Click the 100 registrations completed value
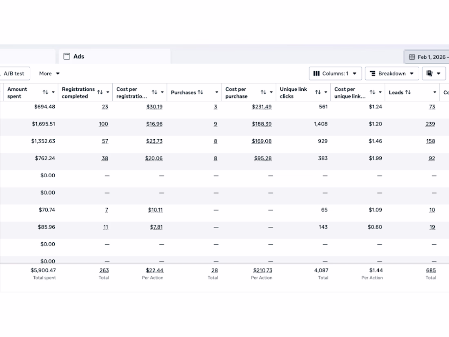 [x=104, y=124]
